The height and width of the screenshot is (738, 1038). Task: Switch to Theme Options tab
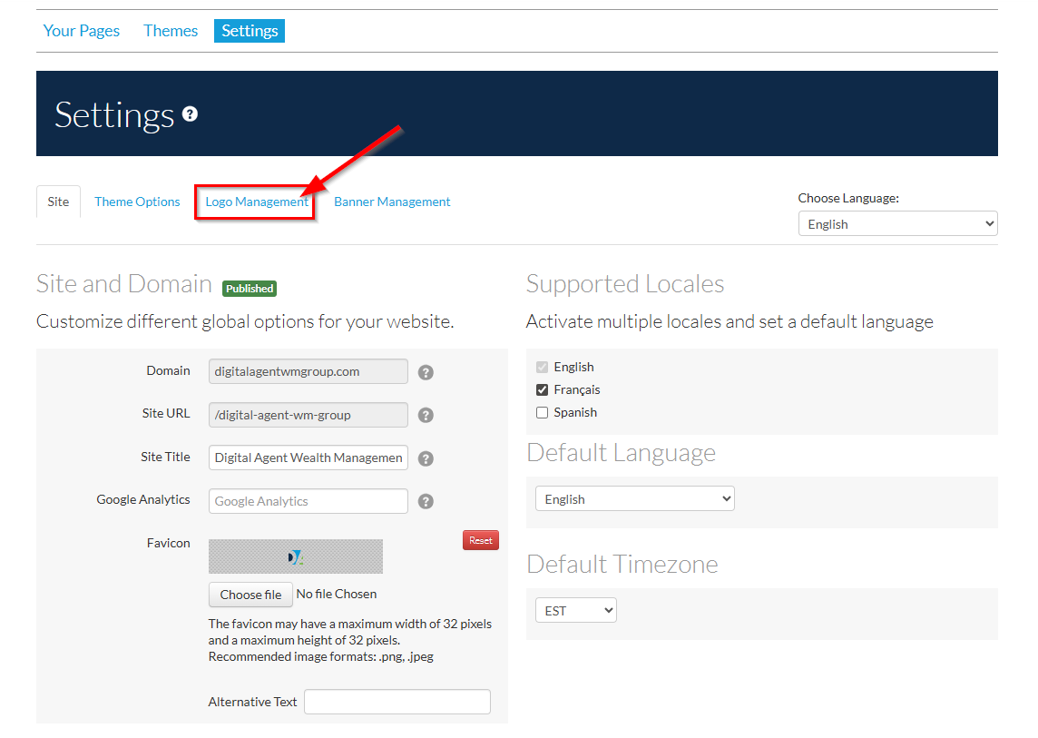tap(137, 202)
